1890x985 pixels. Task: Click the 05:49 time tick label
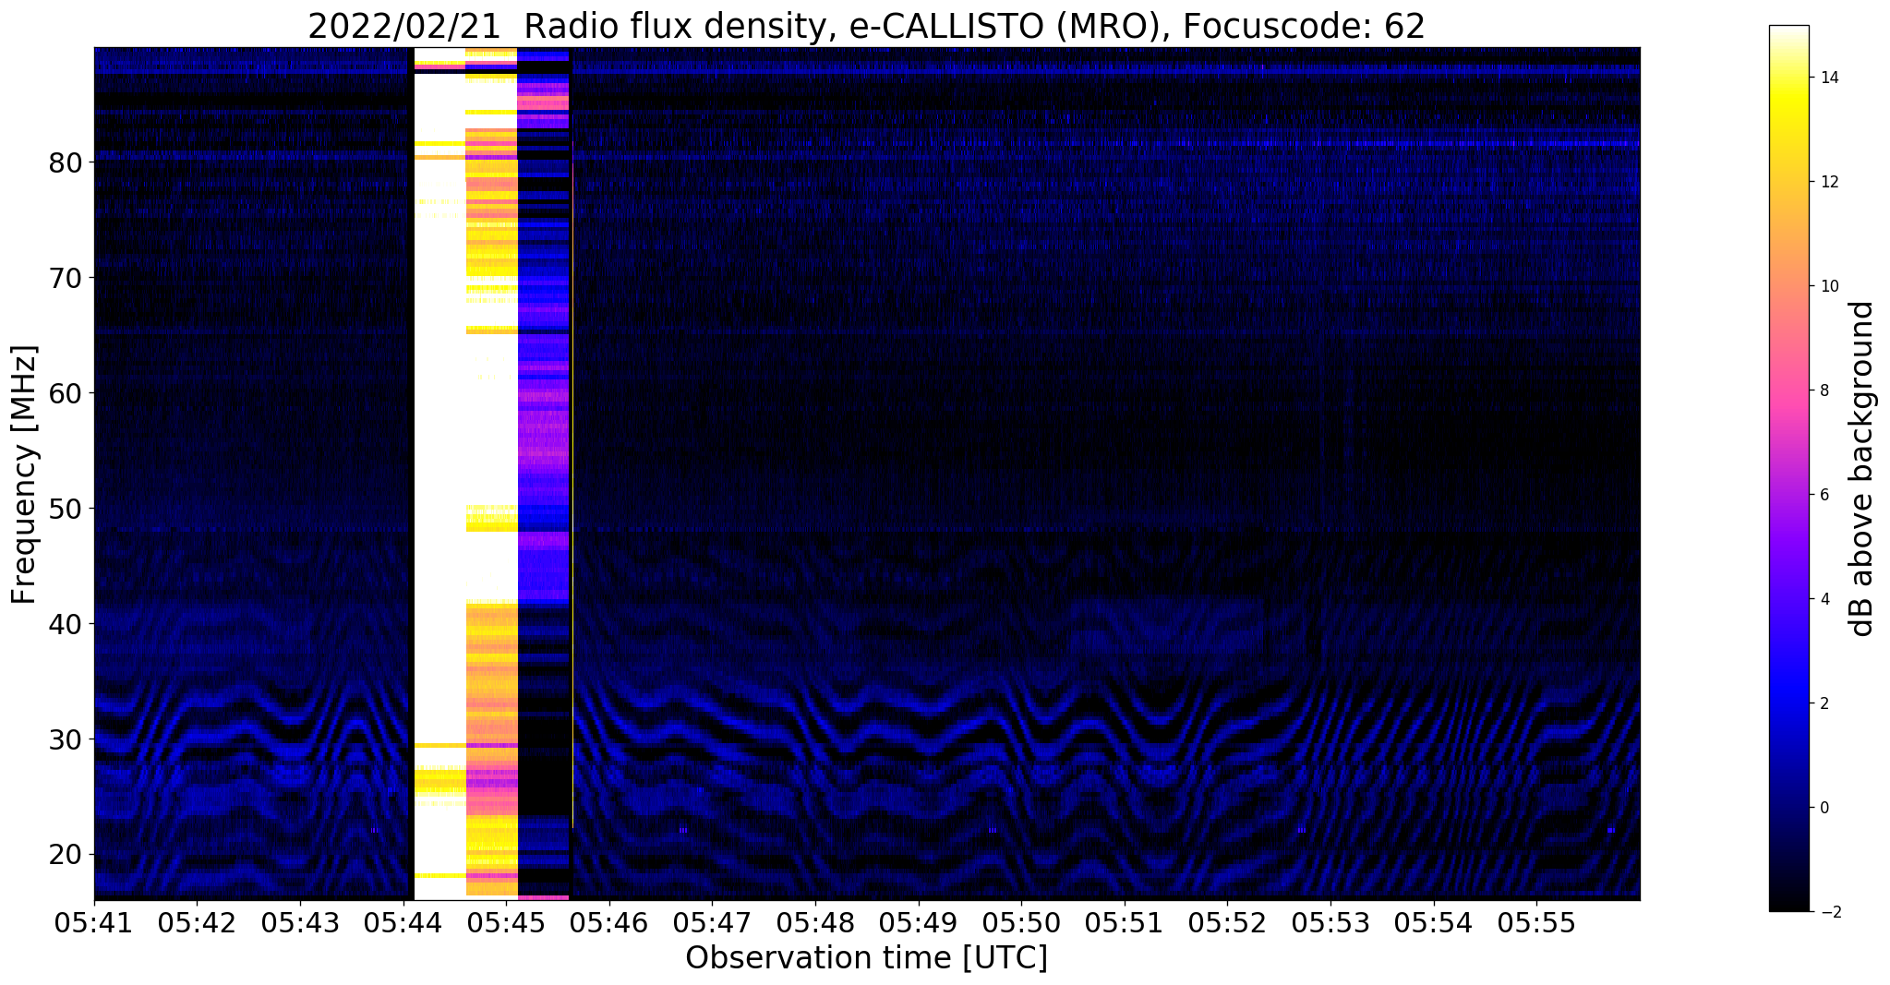tap(919, 921)
